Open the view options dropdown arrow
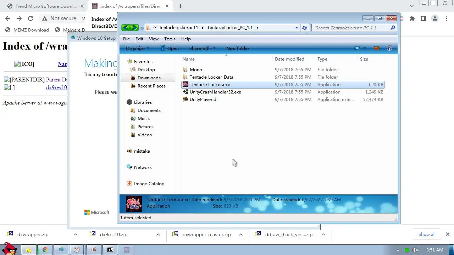Screen dimensions: 454x255 click(365, 49)
